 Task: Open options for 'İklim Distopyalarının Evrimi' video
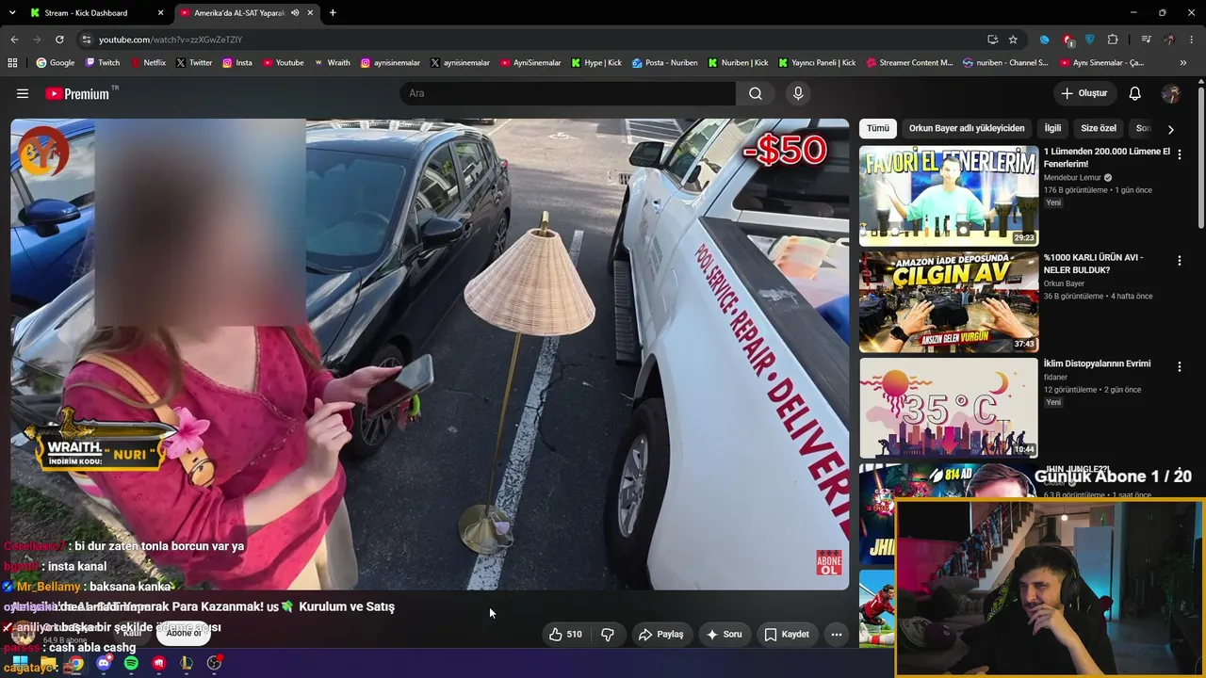(1180, 366)
